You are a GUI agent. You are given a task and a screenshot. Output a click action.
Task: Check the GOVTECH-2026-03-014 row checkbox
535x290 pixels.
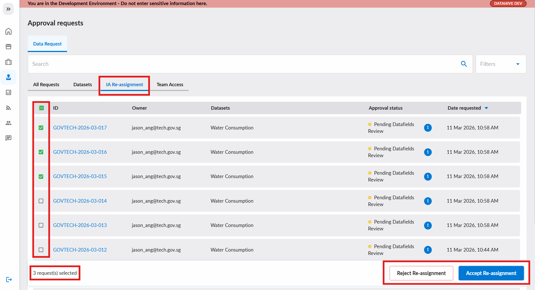click(41, 201)
